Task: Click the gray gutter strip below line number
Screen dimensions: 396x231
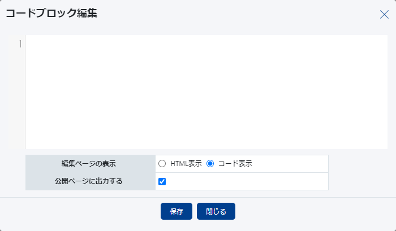Action: click(20, 102)
